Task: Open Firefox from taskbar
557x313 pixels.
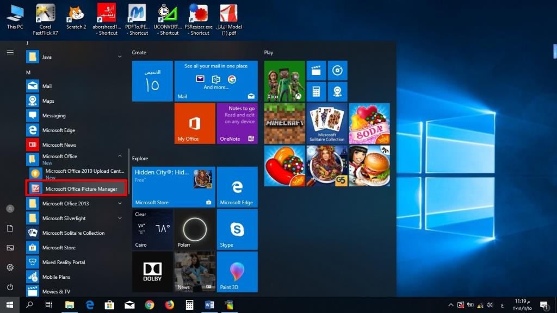Action: pos(170,305)
